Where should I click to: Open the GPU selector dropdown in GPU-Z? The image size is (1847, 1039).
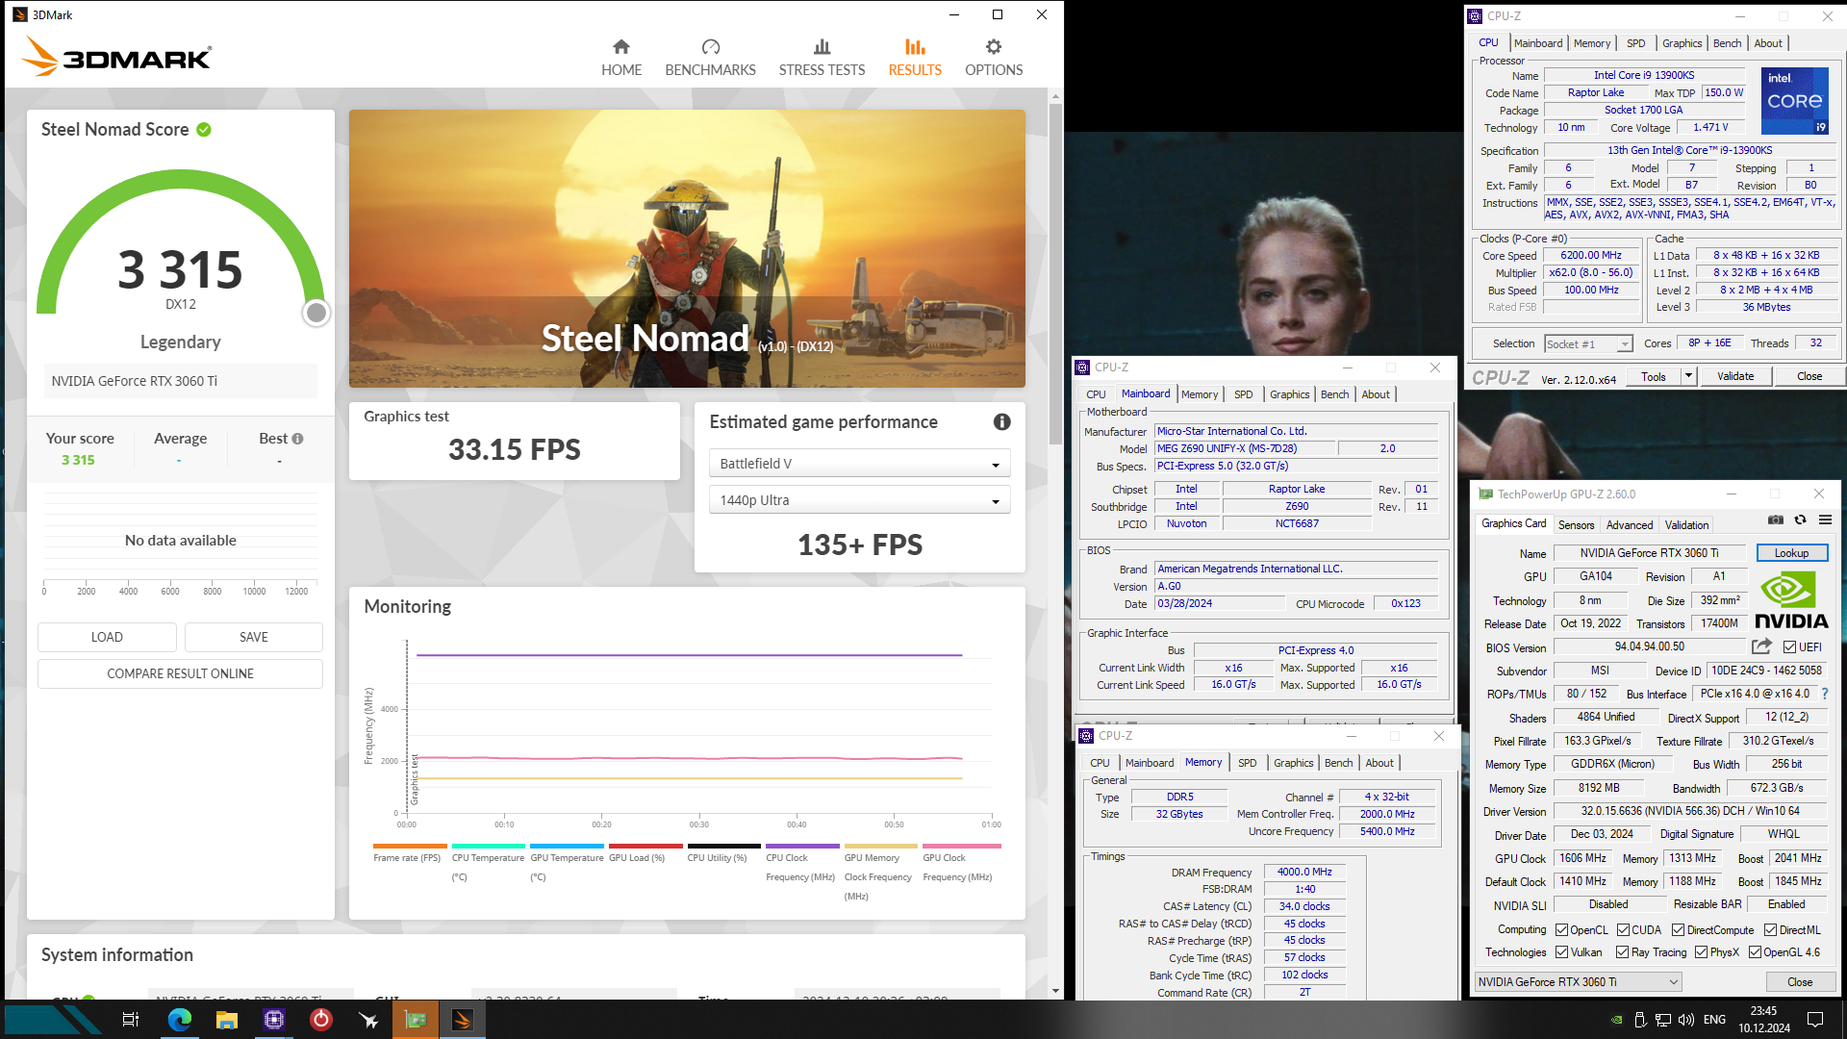pos(1578,982)
